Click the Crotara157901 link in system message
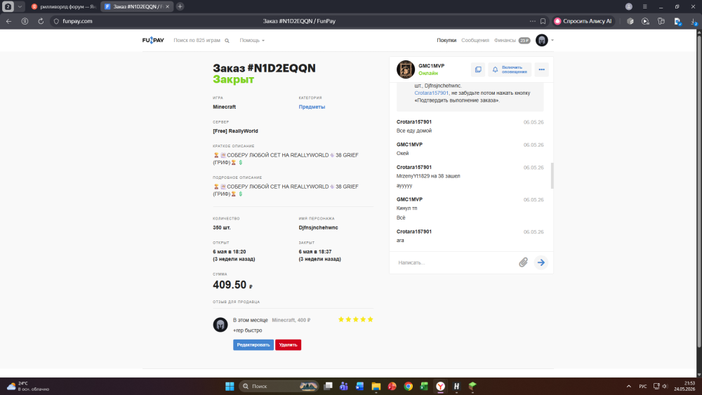The height and width of the screenshot is (395, 702). (431, 93)
